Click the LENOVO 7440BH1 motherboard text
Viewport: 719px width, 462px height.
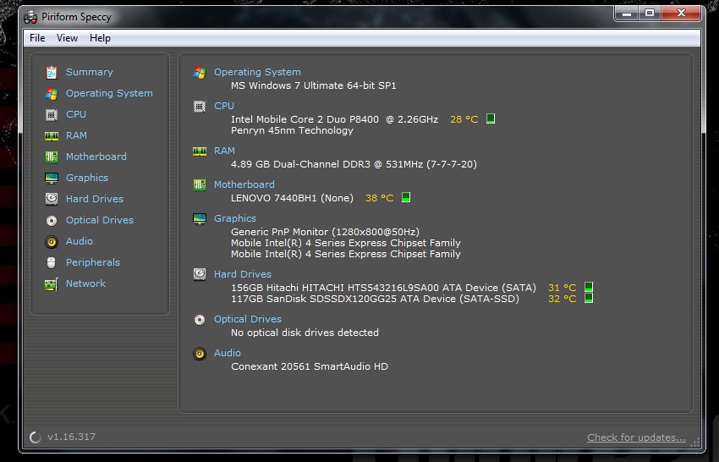(x=292, y=198)
